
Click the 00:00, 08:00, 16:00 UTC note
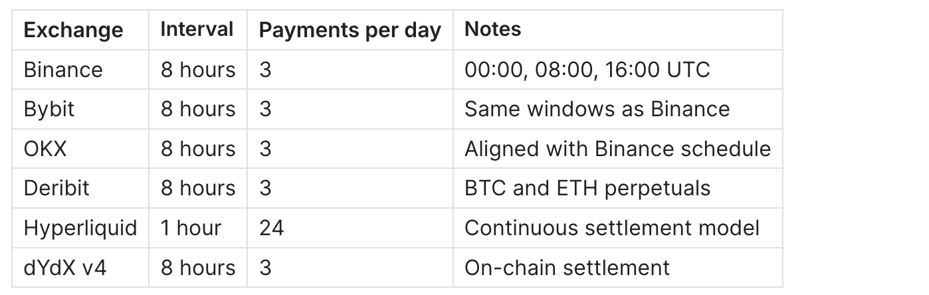tap(587, 70)
